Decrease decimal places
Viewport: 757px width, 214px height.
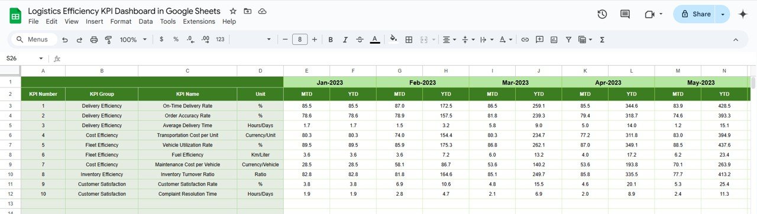pyautogui.click(x=190, y=40)
